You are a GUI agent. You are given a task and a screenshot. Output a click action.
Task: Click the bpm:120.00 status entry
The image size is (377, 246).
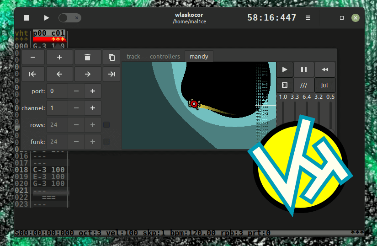[193, 233]
